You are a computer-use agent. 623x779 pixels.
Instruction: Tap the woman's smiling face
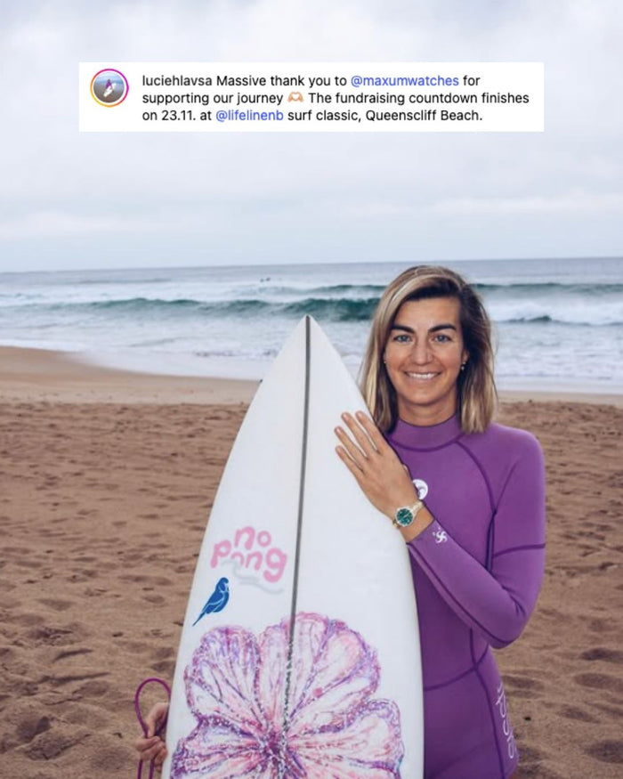click(424, 352)
